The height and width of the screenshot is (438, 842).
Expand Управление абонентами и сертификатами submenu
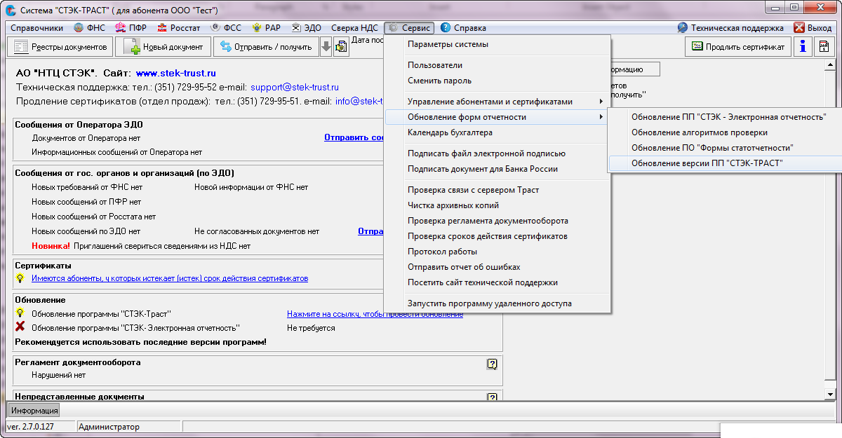click(x=498, y=102)
